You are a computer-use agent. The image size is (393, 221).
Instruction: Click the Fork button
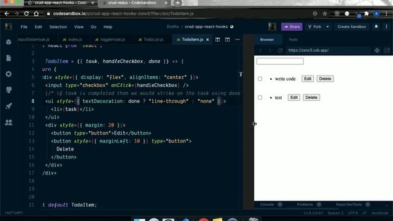coord(314,26)
